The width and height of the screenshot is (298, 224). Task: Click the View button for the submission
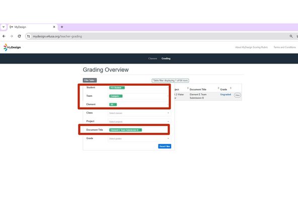tap(237, 95)
